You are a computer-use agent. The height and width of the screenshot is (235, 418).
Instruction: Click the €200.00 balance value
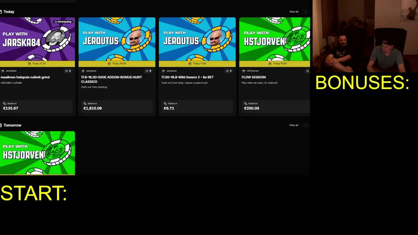tap(252, 108)
